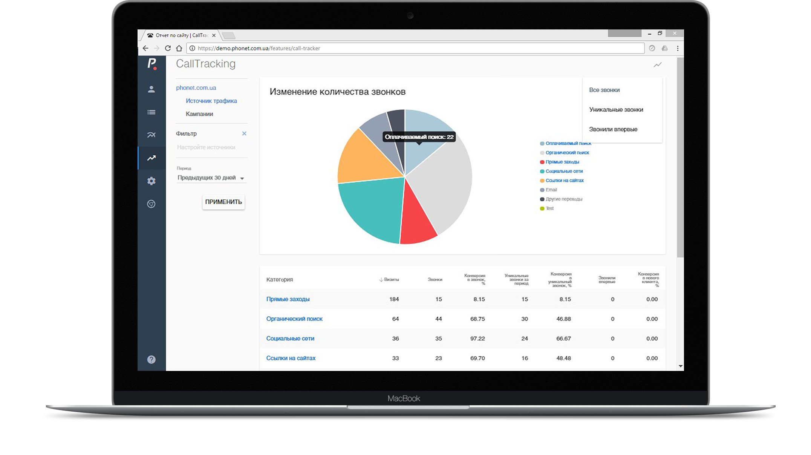View site info icon in address bar
811x455 pixels.
point(192,48)
